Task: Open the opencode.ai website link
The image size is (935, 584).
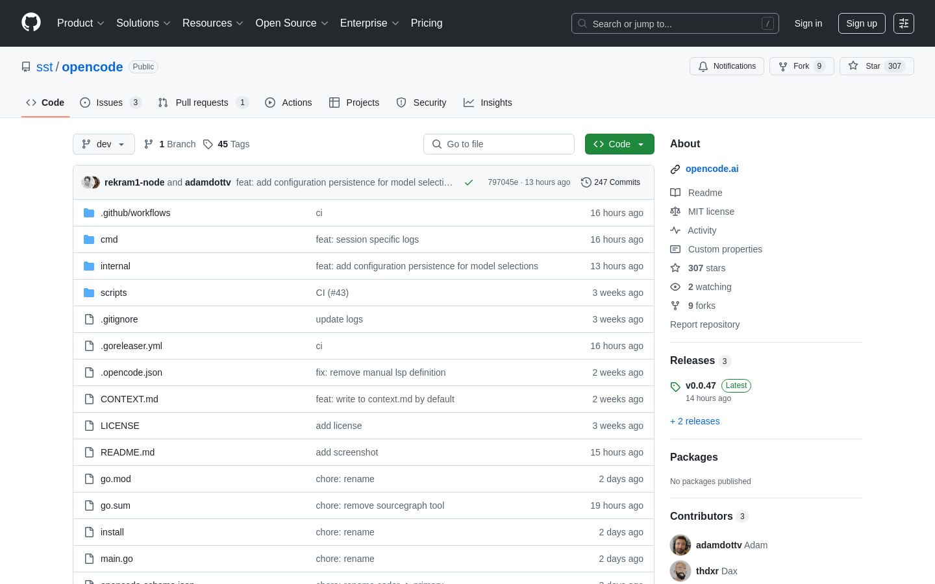Action: pyautogui.click(x=712, y=169)
